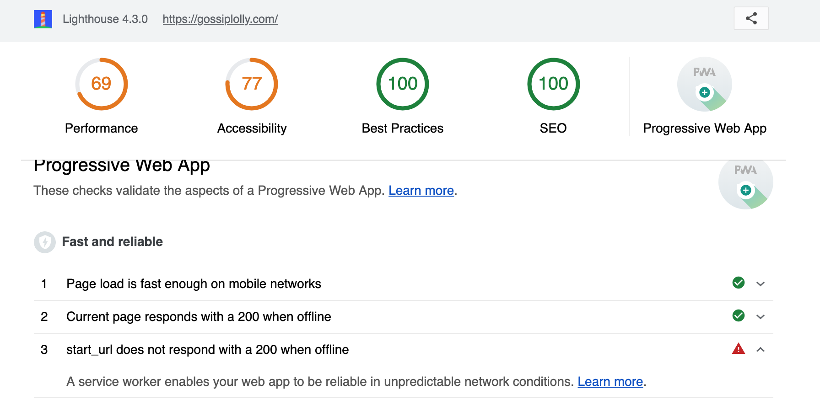The height and width of the screenshot is (406, 820).
Task: Open the gossiplolly.com URL link
Action: [220, 19]
